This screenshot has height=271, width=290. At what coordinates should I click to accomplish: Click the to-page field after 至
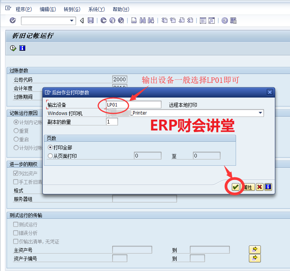pos(207,156)
